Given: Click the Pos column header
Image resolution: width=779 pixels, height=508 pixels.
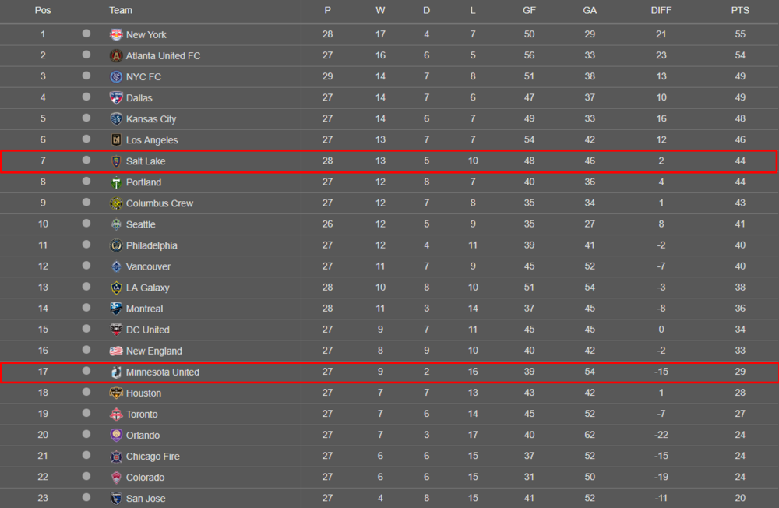Looking at the screenshot, I should pos(43,10).
